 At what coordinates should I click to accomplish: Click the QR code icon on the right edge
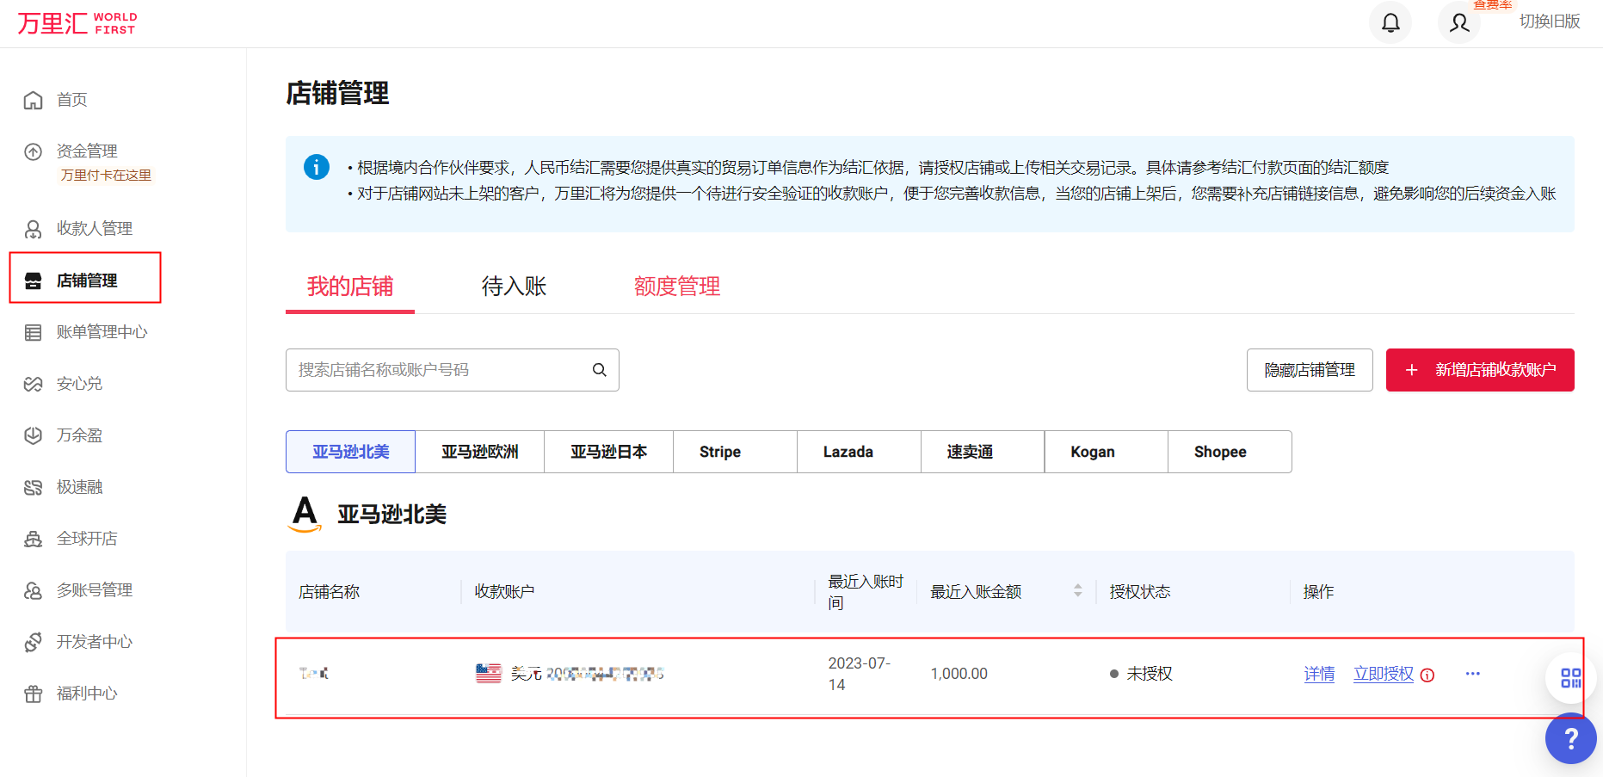tap(1570, 678)
